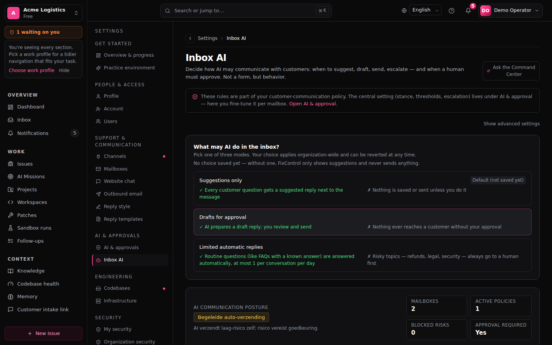Click the back chevron beside Settings breadcrumb

click(190, 38)
